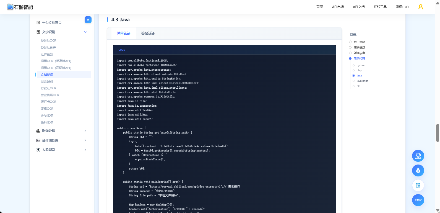Image resolution: width=440 pixels, height=213 pixels.
Task: Jump to python in the table of contents
Action: pos(361,65)
